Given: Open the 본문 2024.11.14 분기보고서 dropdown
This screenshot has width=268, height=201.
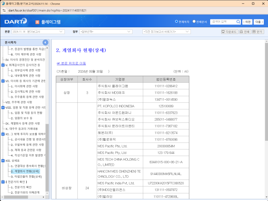Looking at the screenshot, I should tap(38, 32).
